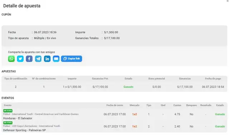Click the EN VIVO badge above Honduras match
The height and width of the screenshot is (135, 229).
tap(8, 111)
